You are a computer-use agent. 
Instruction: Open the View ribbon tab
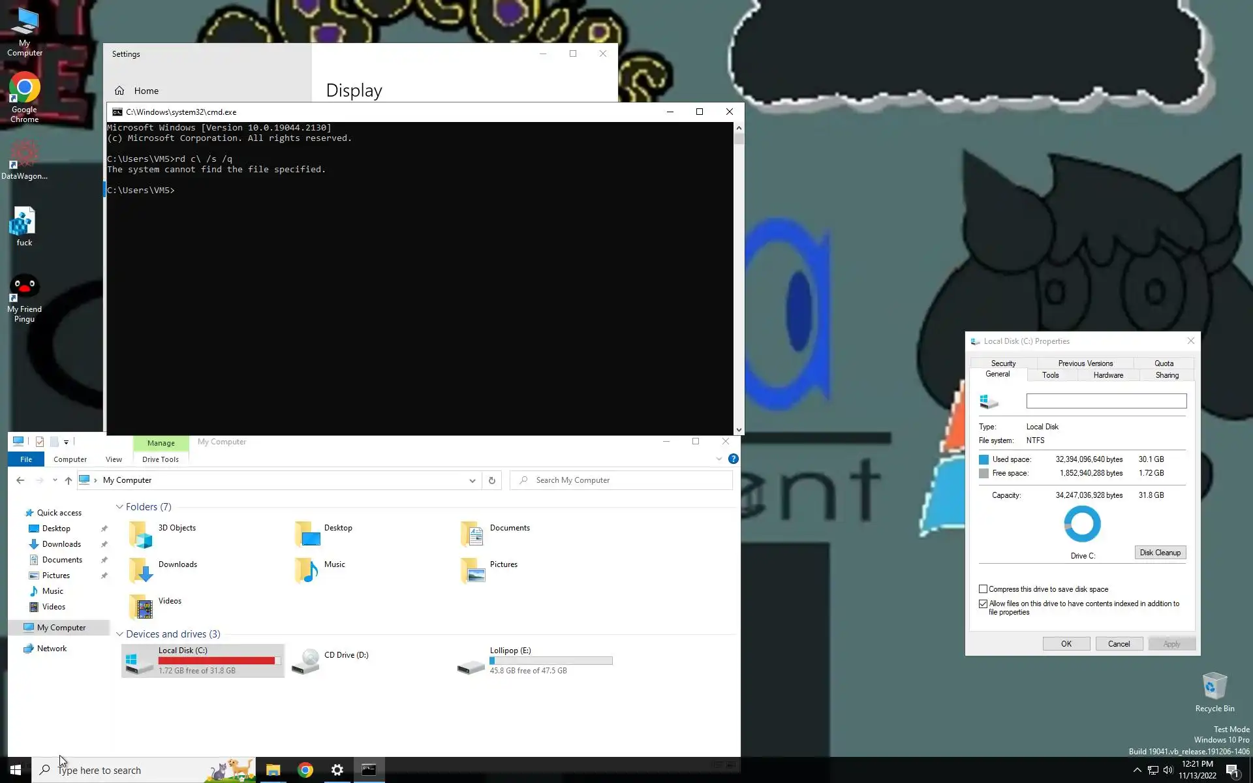(x=114, y=459)
